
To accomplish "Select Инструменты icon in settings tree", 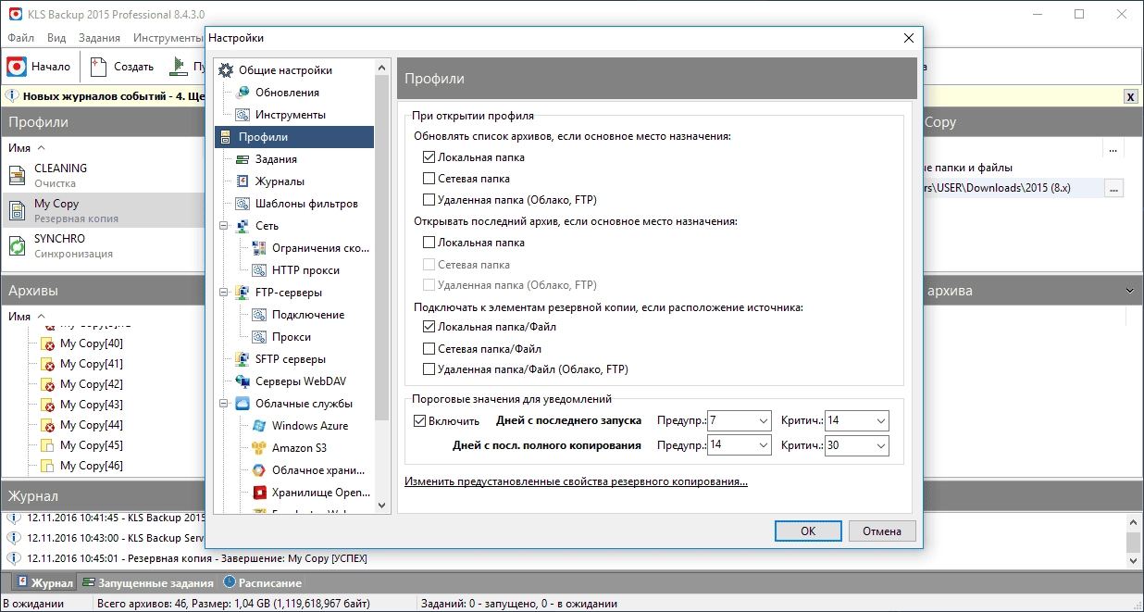I will [242, 115].
